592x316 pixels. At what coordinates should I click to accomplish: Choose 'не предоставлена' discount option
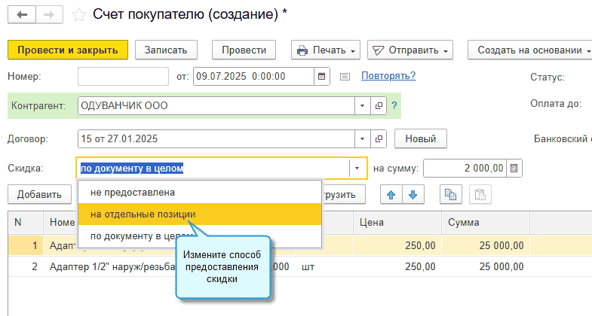pyautogui.click(x=132, y=193)
